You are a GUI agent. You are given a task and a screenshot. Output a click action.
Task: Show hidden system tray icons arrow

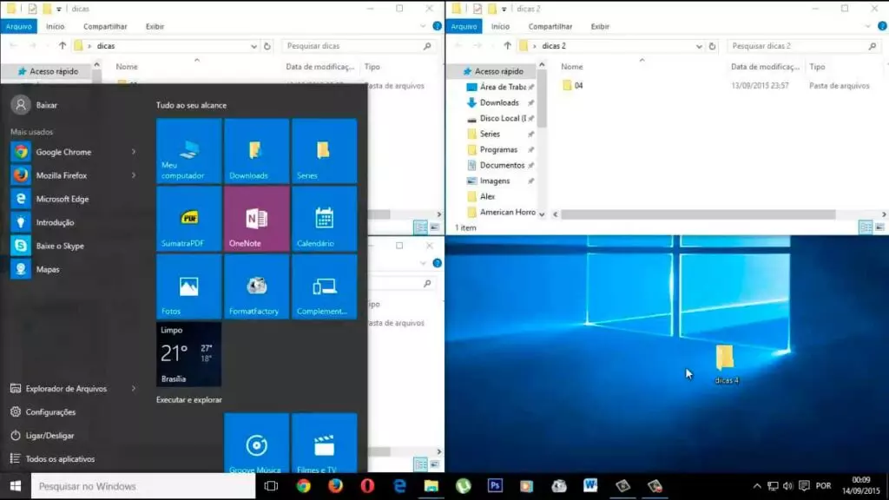click(757, 486)
